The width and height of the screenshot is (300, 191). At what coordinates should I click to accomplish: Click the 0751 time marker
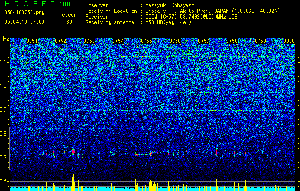[32, 41]
